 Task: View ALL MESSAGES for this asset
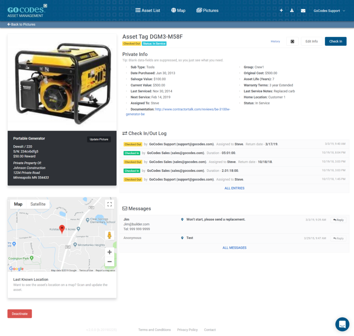pos(234,247)
